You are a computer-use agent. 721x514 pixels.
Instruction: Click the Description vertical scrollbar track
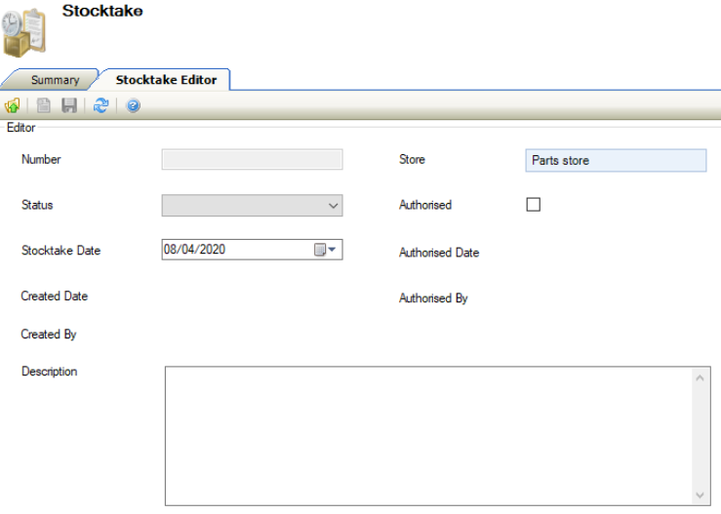coord(700,436)
